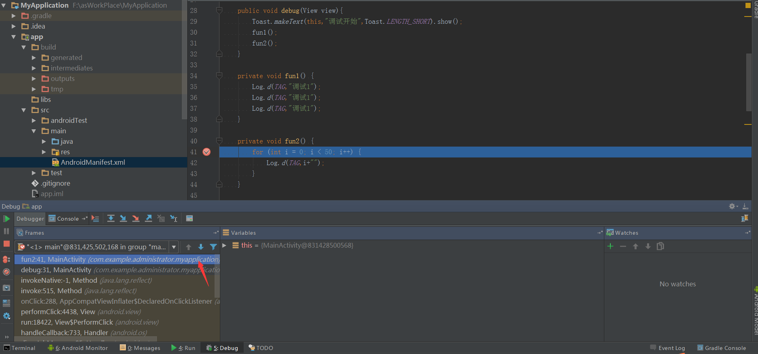Click the Restore Layout icon
This screenshot has width=758, height=354.
pos(6,303)
